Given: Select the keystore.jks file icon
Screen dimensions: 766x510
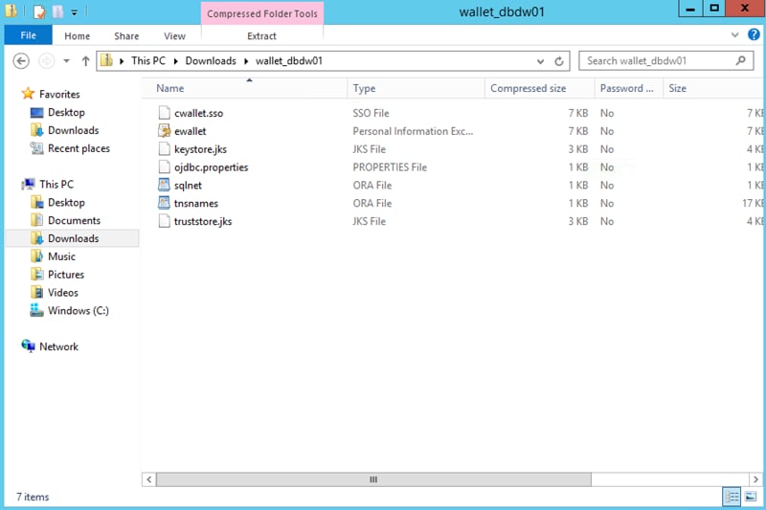Looking at the screenshot, I should (x=164, y=149).
